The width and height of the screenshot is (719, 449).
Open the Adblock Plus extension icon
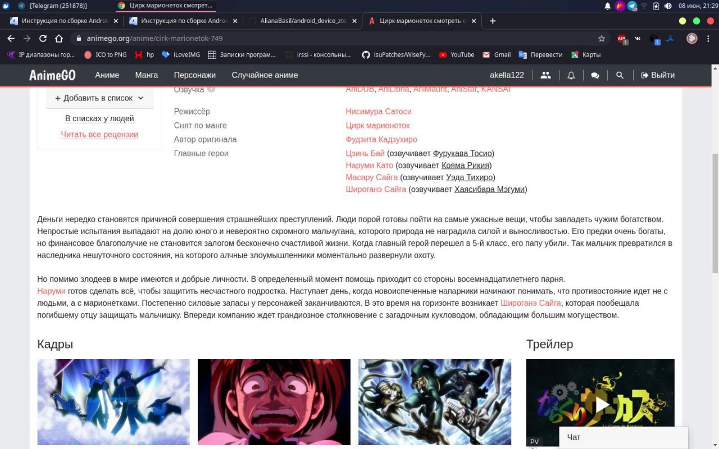click(x=622, y=39)
